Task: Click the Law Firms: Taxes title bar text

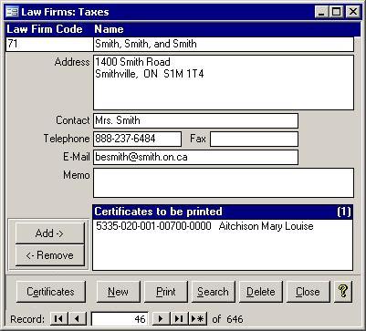Action: tap(65, 12)
